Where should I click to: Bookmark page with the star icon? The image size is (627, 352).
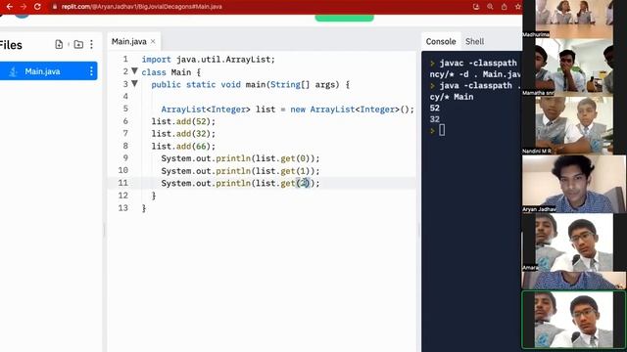pyautogui.click(x=518, y=7)
